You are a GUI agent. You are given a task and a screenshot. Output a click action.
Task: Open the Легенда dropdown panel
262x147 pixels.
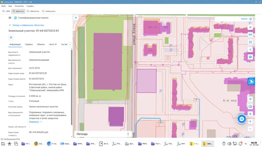point(103,134)
